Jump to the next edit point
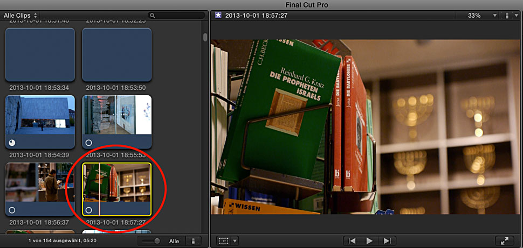The width and height of the screenshot is (523, 248). [387, 241]
